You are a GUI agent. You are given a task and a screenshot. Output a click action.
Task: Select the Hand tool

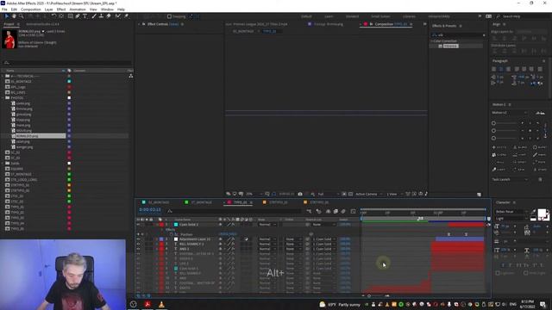click(x=14, y=16)
